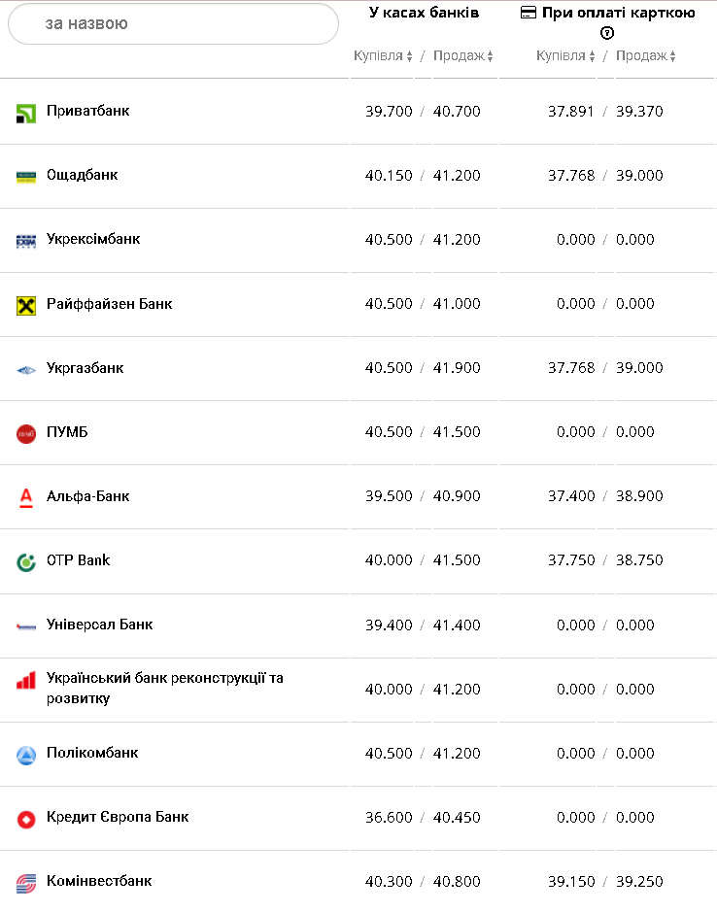
Task: Click the Приватбанк logo icon
Action: pos(26,114)
